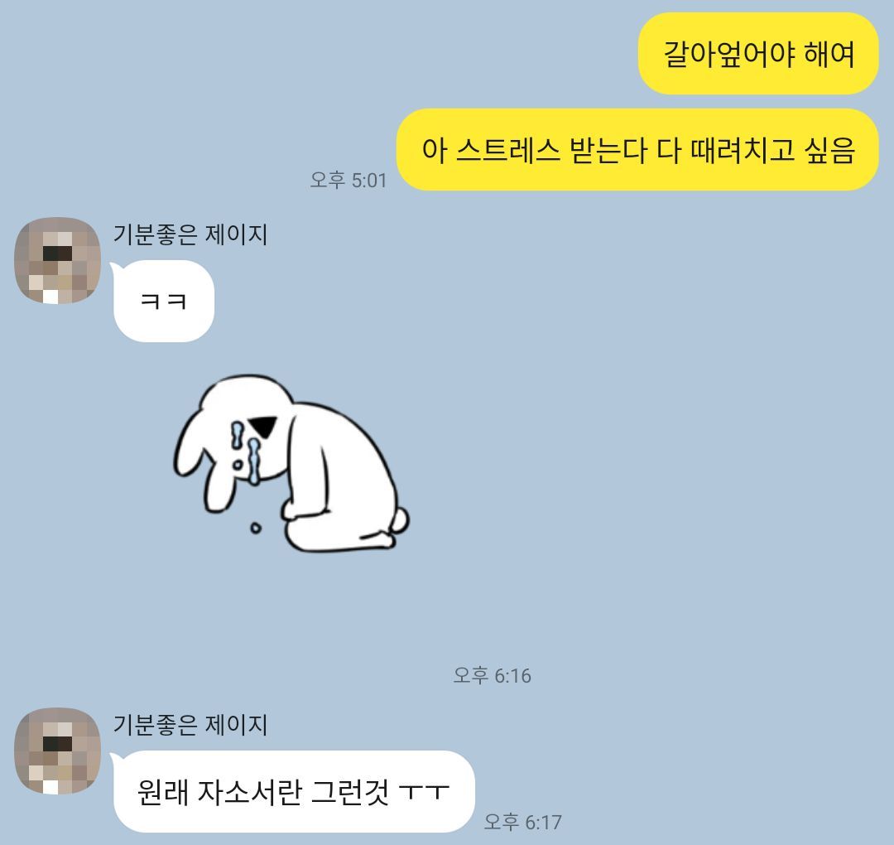Open the top profile picture of 기분좋은 제이지
The image size is (894, 845).
pos(58,260)
